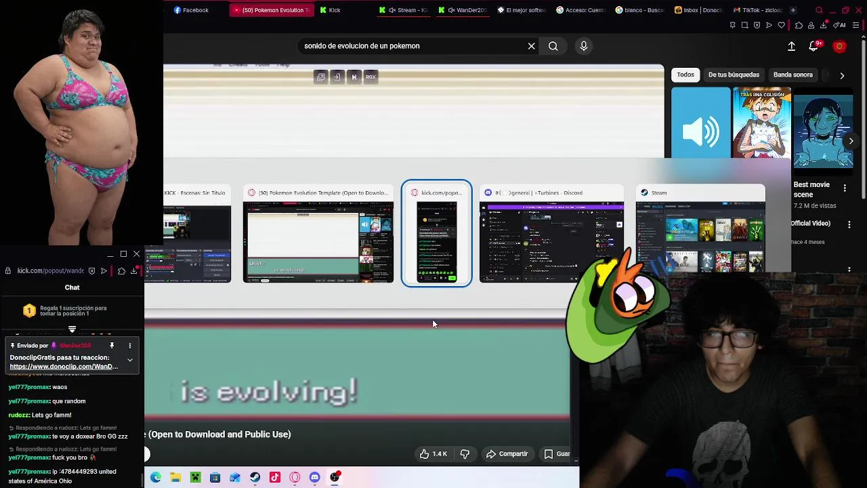
Task: Click pin icon on pinned chat message
Action: [112, 346]
